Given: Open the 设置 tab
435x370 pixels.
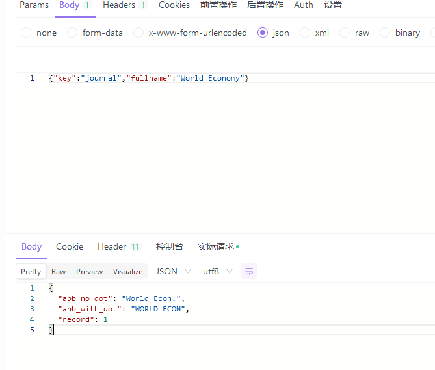Looking at the screenshot, I should [333, 5].
